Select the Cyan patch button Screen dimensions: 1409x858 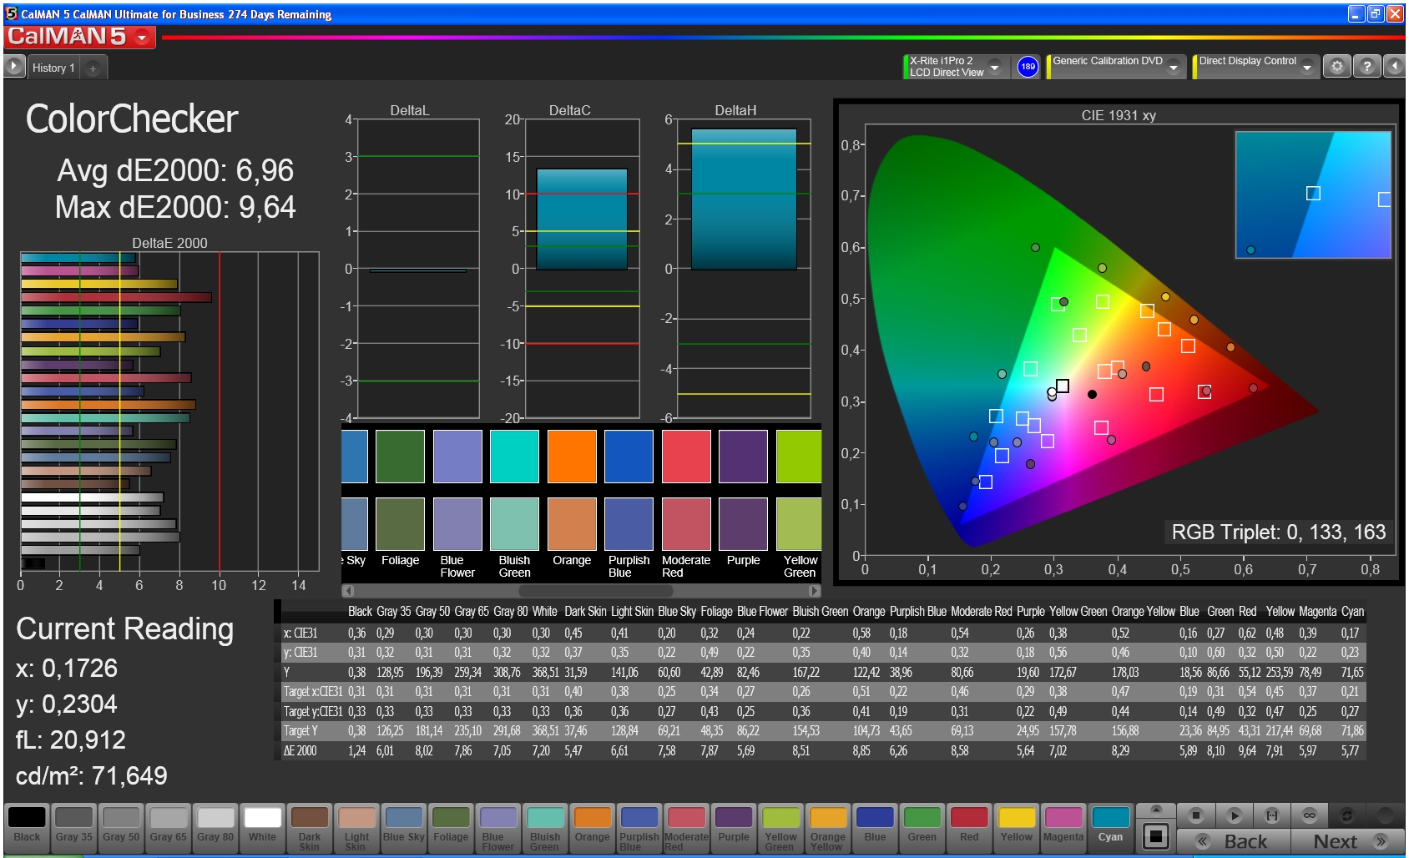(x=1110, y=828)
